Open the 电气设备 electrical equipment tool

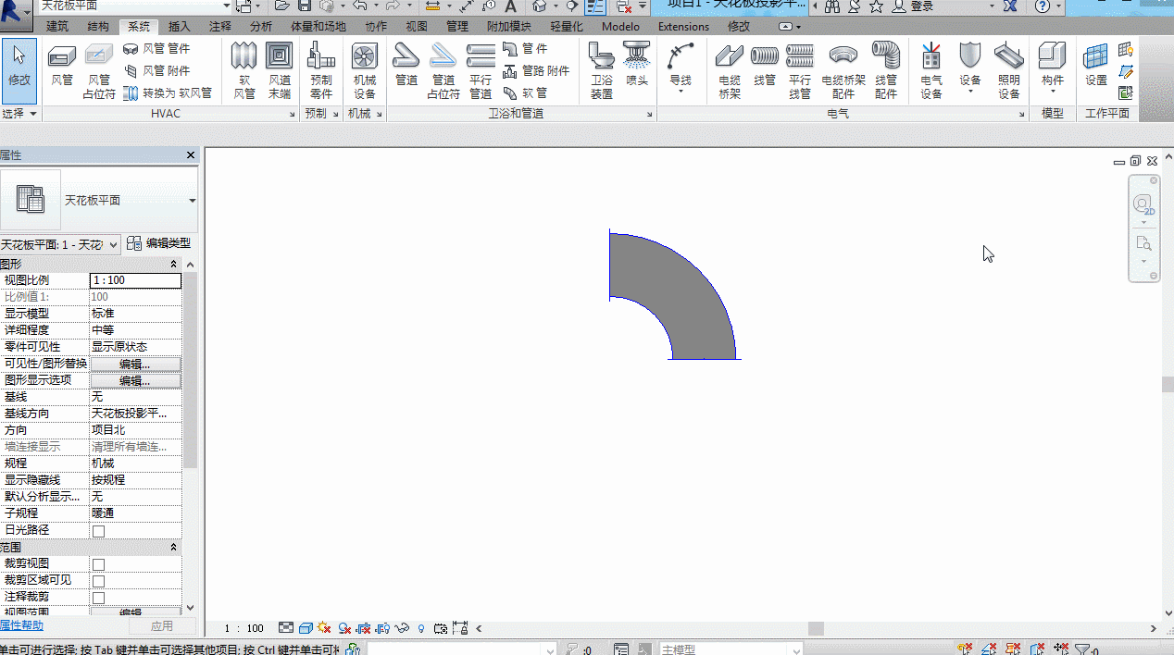pyautogui.click(x=931, y=71)
